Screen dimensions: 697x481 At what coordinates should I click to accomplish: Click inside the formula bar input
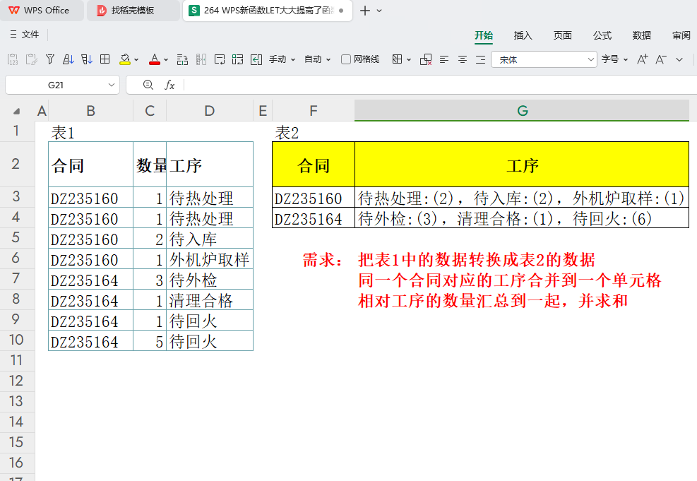tap(440, 85)
